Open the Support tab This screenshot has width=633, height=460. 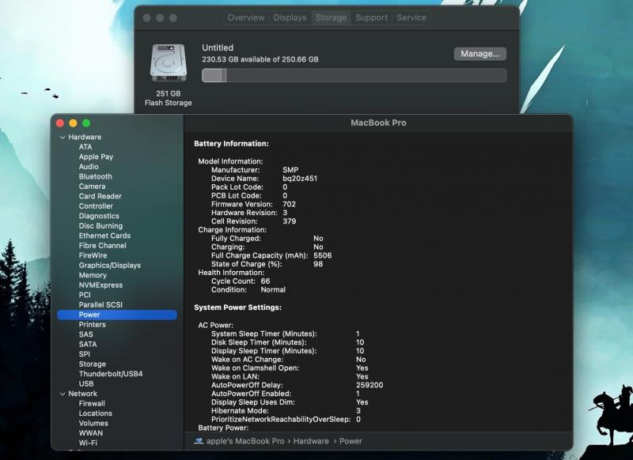point(371,17)
